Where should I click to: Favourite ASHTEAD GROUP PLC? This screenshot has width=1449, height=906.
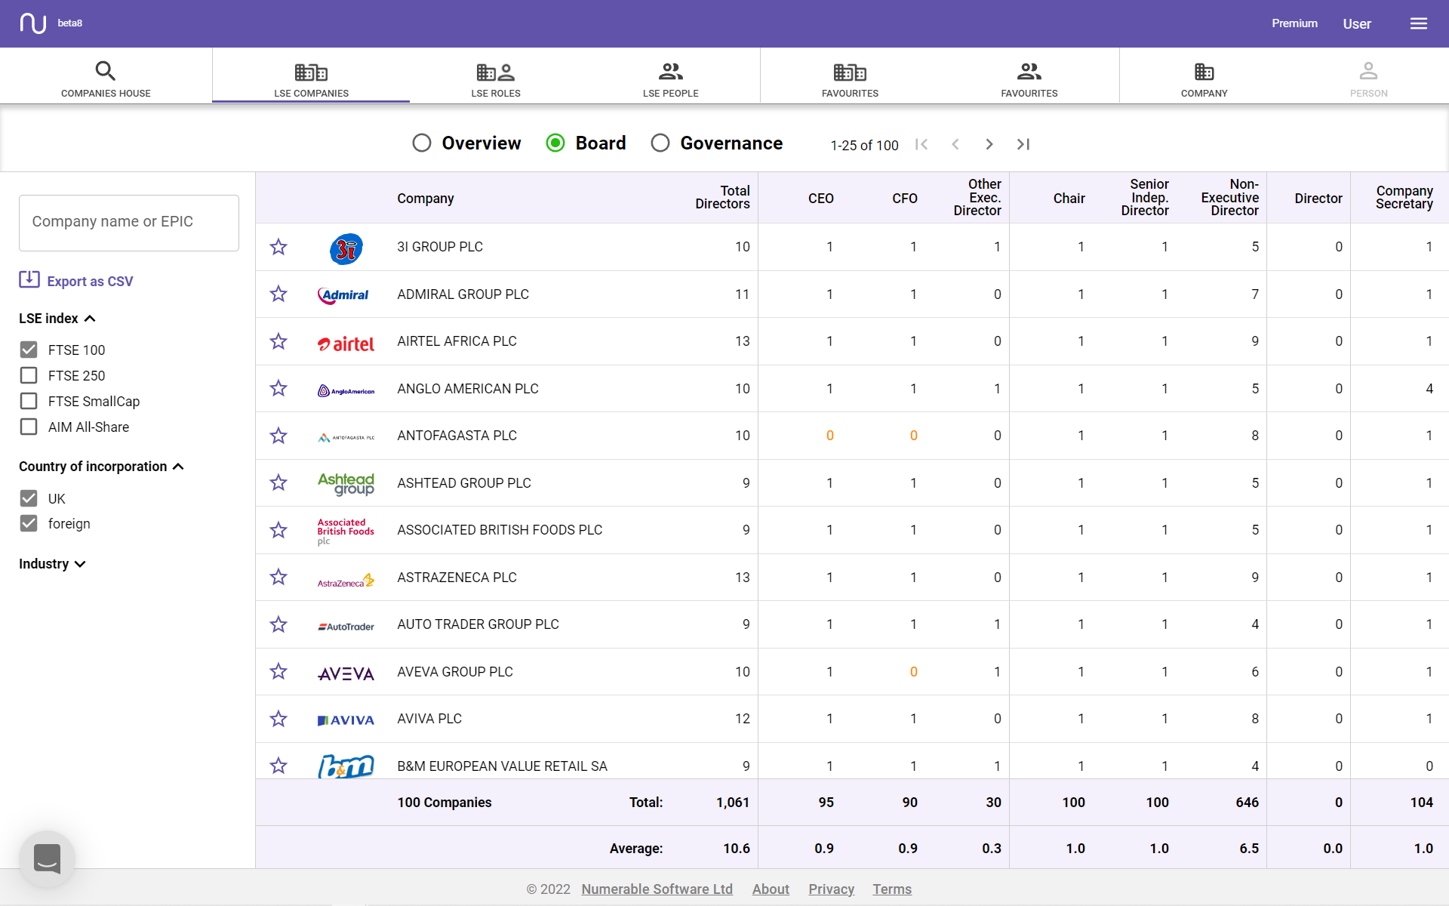pos(278,482)
